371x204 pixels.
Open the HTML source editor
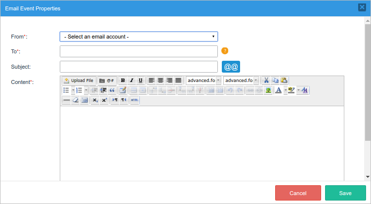134,100
